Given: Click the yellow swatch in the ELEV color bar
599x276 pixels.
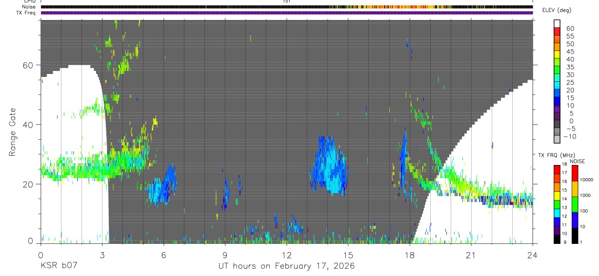Looking at the screenshot, I should coord(557,54).
